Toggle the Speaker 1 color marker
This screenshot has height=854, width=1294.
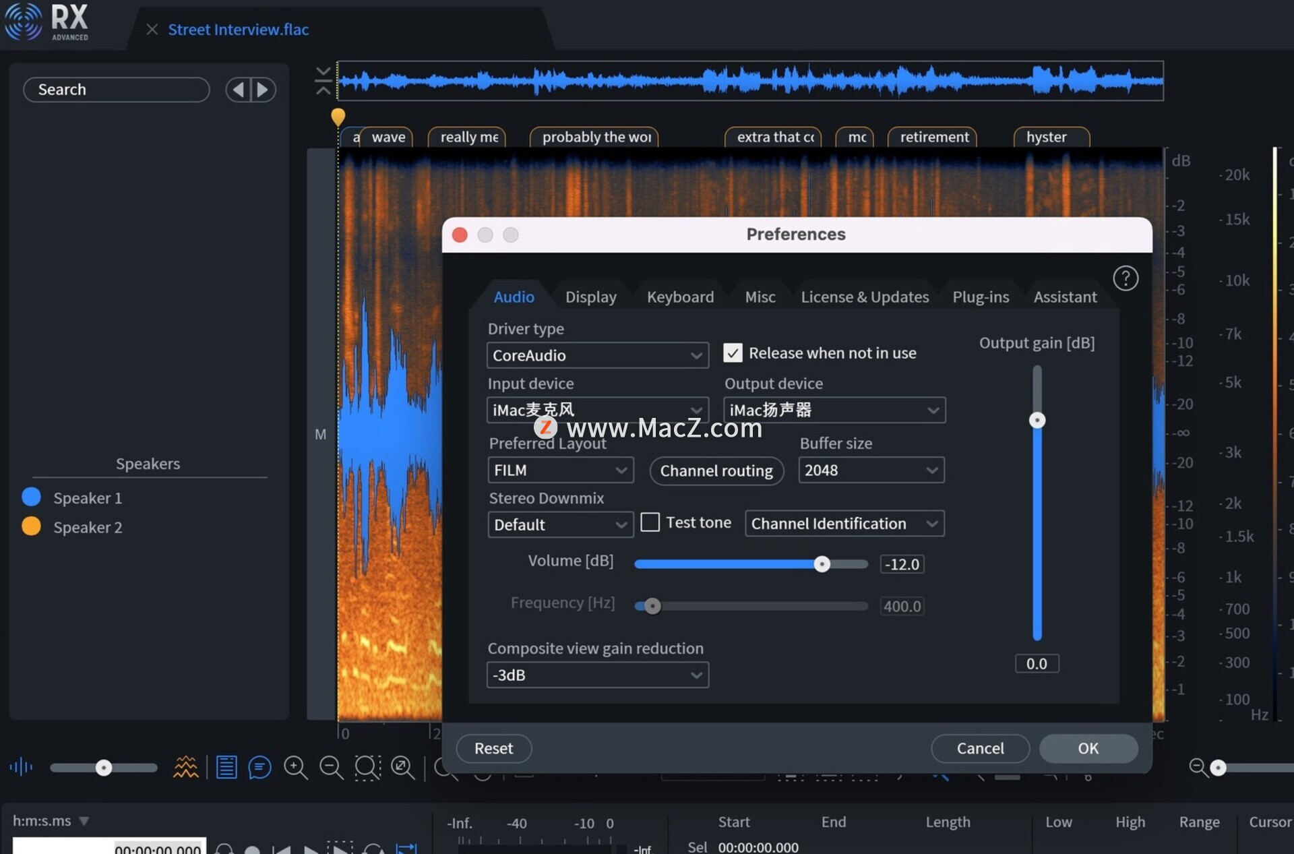[x=32, y=497]
